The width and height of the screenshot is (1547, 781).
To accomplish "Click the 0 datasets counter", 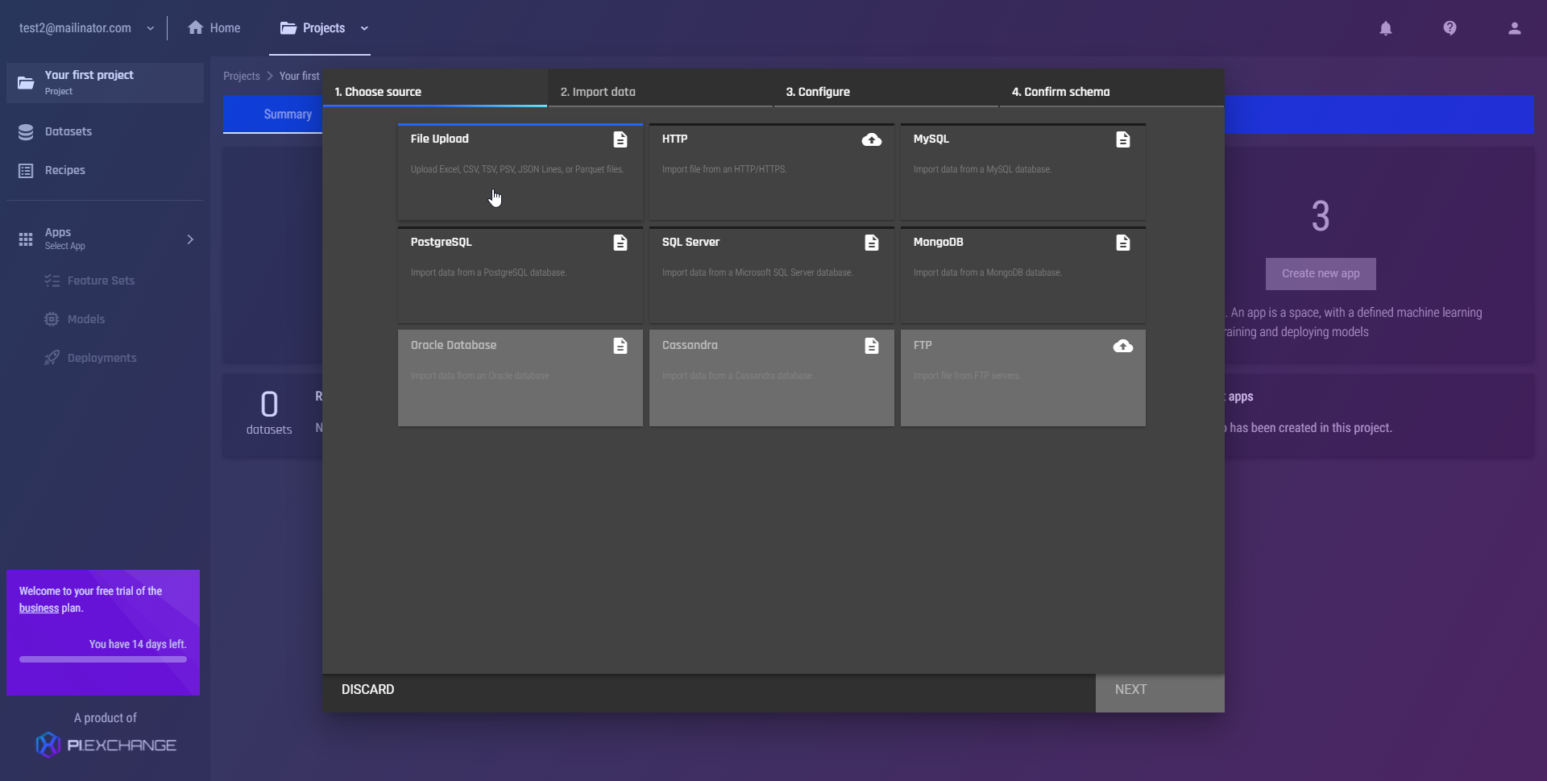I will pos(269,413).
